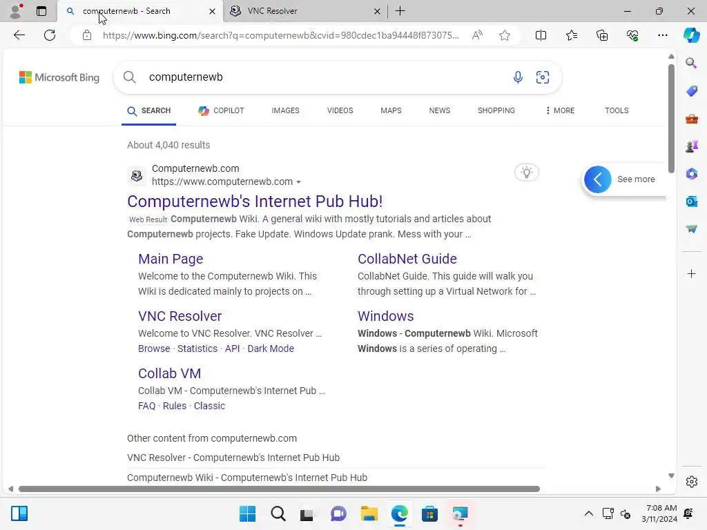Open Collections panel
This screenshot has height=530, width=707.
click(602, 35)
